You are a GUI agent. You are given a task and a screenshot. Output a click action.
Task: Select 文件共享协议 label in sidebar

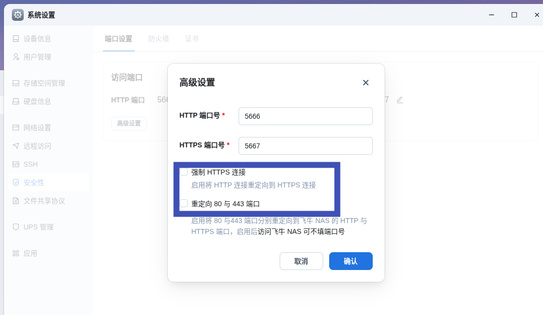pos(45,201)
